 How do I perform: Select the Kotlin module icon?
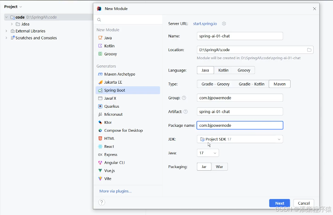(x=100, y=46)
